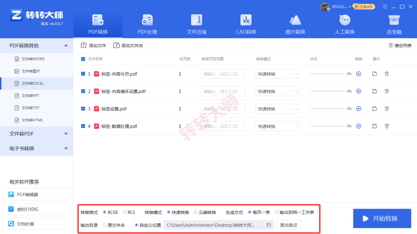Select 文件转WORD in sidebar
Image resolution: width=417 pixels, height=234 pixels.
[x=36, y=59]
